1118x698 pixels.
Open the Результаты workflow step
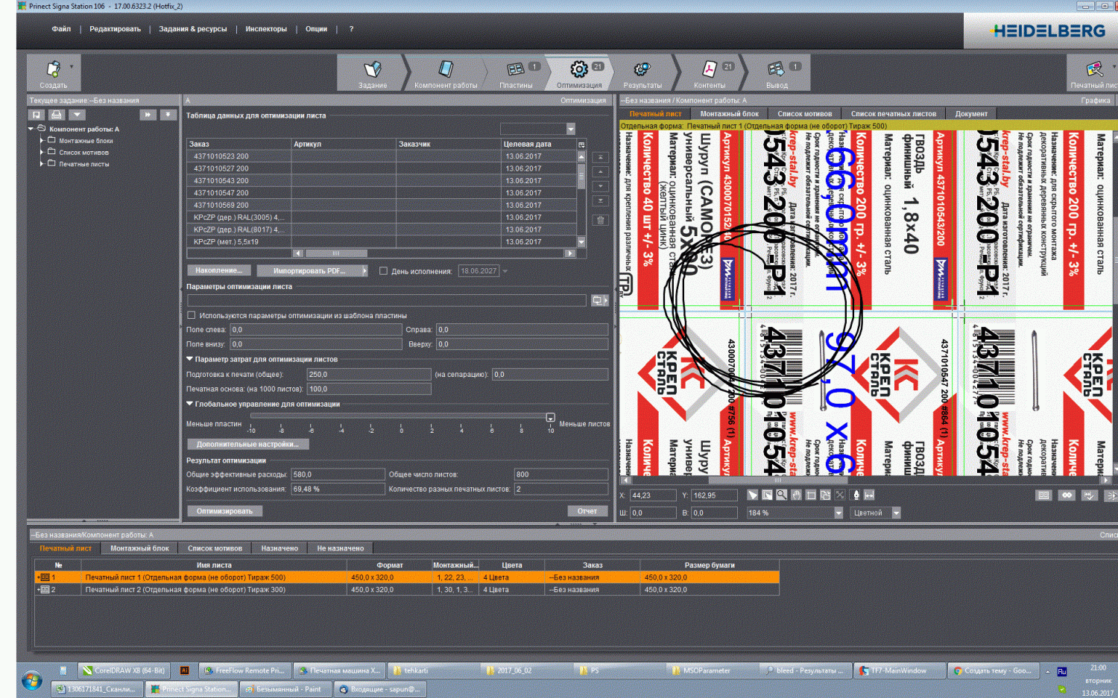tap(642, 73)
